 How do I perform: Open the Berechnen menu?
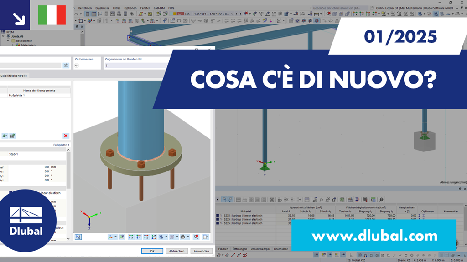pyautogui.click(x=85, y=8)
